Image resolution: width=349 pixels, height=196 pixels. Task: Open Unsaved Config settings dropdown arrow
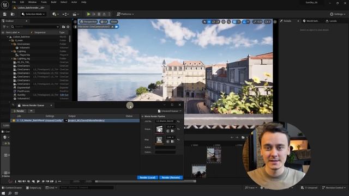(66, 120)
